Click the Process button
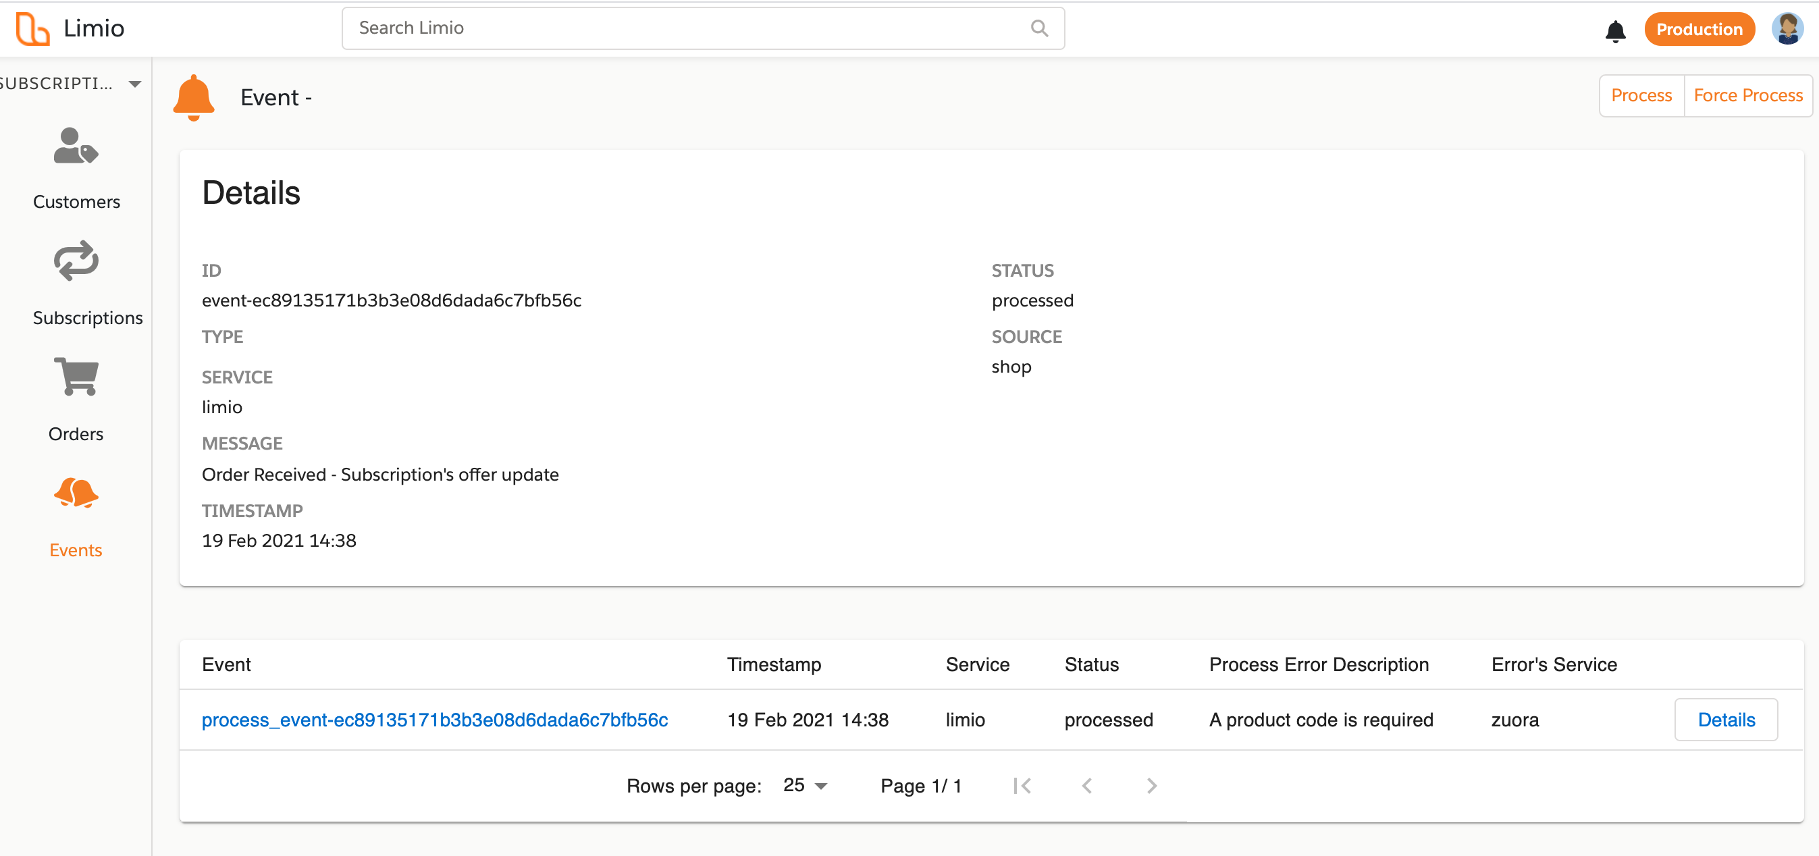Image resolution: width=1819 pixels, height=856 pixels. pyautogui.click(x=1641, y=95)
